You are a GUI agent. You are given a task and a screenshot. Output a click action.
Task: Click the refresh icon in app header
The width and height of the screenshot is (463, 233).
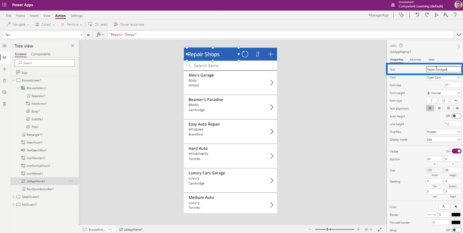click(x=245, y=54)
